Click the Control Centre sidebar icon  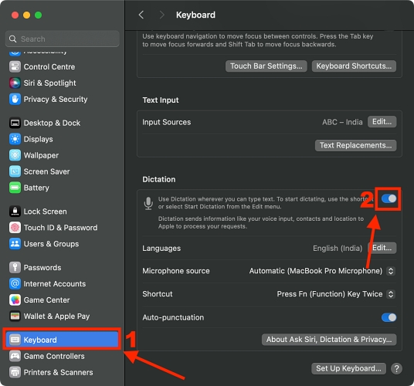15,66
